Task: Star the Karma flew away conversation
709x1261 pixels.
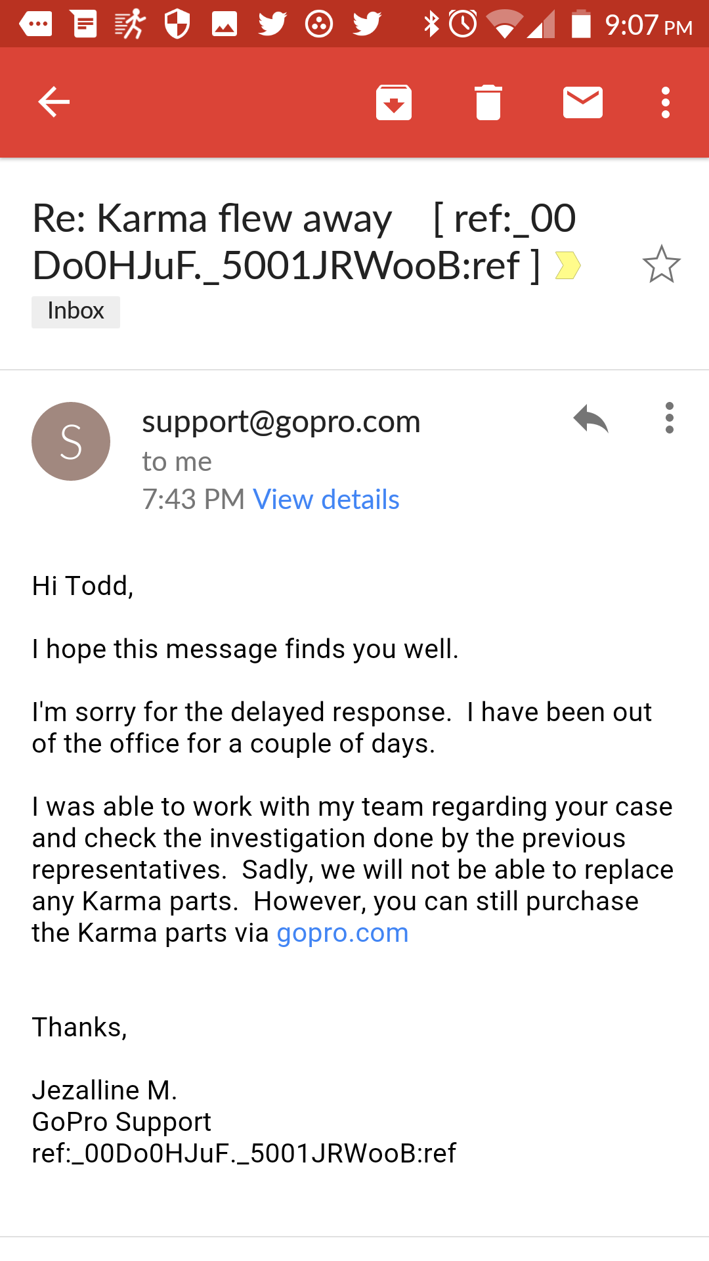Action: [x=661, y=264]
